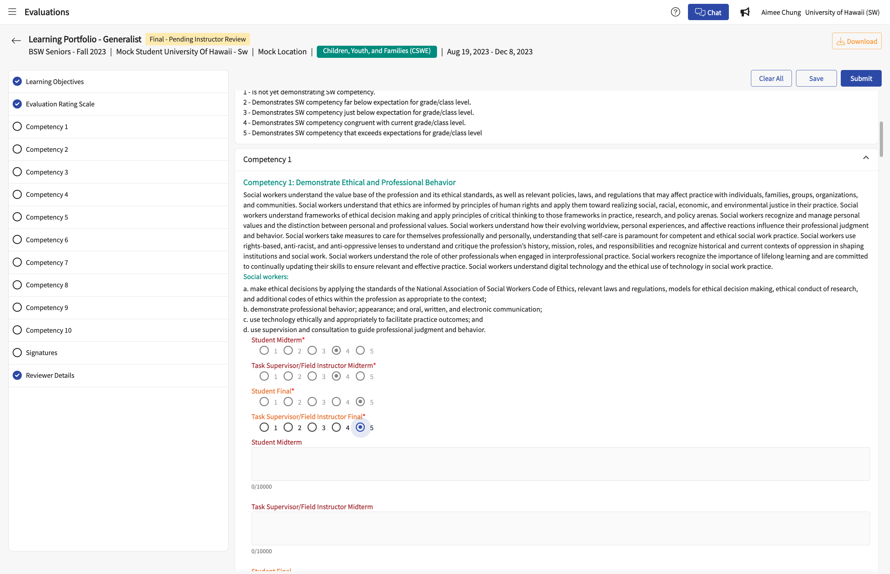Click the Clear All button
Viewport: 890px width, 574px height.
pos(771,78)
